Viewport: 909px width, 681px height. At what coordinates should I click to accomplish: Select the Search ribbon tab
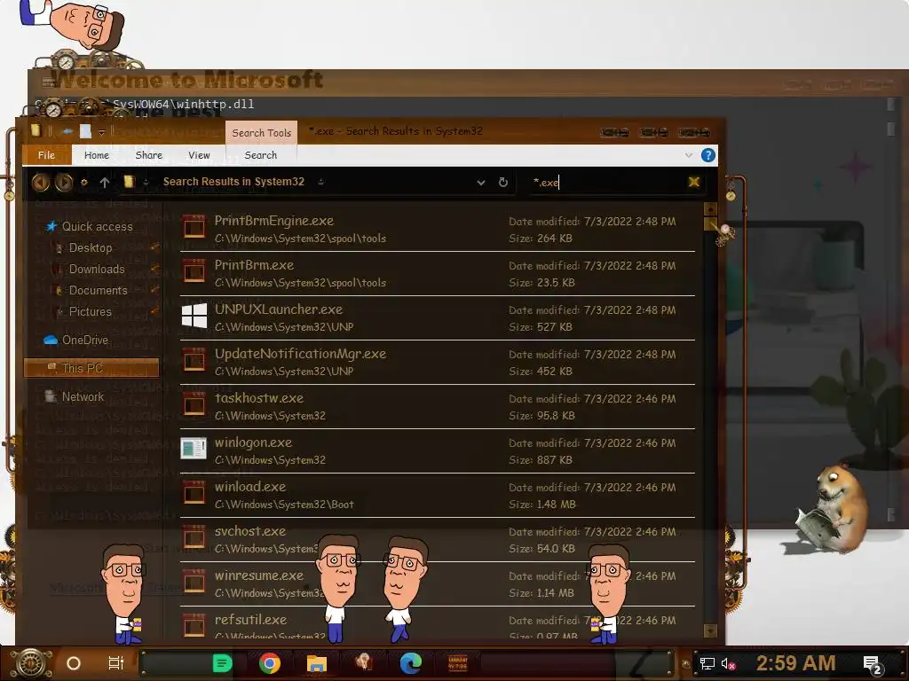pos(261,155)
